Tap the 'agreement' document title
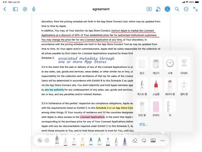The width and height of the screenshot is (202, 152). click(101, 9)
